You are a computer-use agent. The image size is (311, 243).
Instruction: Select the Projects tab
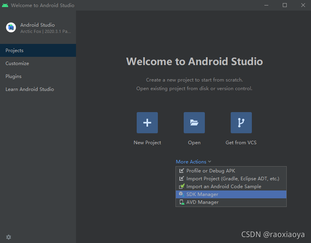coord(38,51)
